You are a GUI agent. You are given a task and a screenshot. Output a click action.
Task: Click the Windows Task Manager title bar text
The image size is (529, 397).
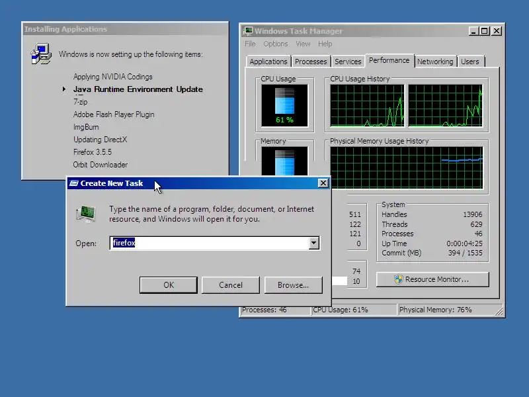[x=298, y=31]
